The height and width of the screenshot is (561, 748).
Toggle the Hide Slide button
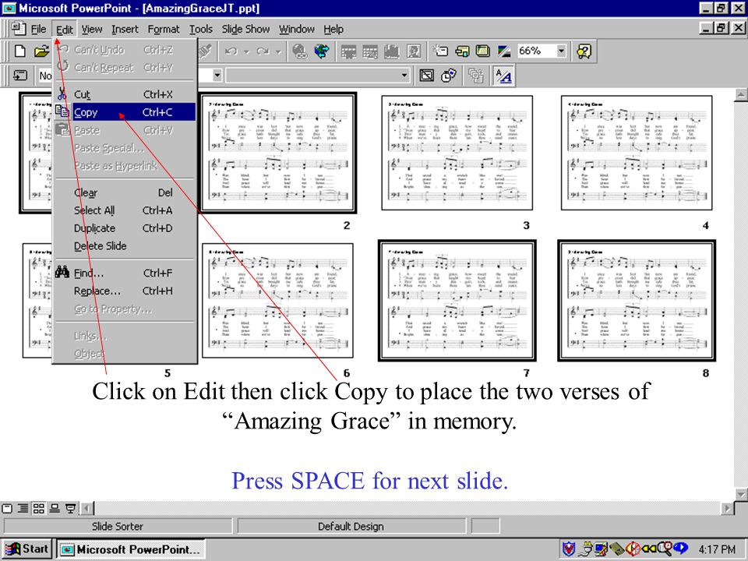pos(426,76)
